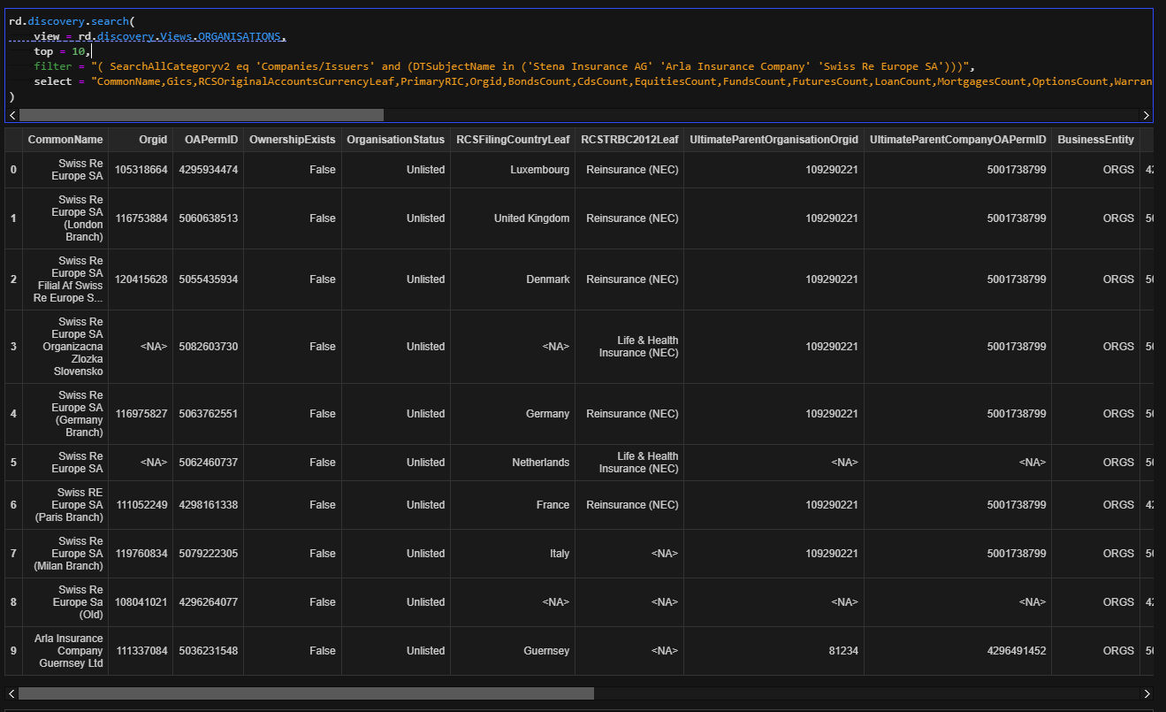Click the output table's right scroll arrow
1166x712 pixels.
click(1147, 693)
